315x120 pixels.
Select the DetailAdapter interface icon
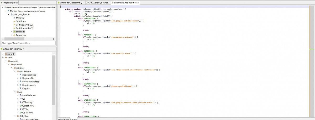tap(20, 95)
